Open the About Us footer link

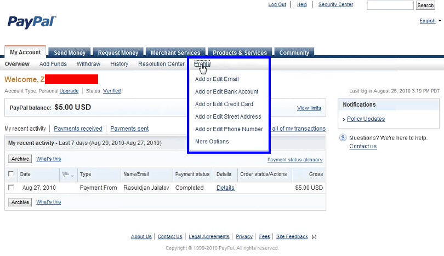pos(141,236)
